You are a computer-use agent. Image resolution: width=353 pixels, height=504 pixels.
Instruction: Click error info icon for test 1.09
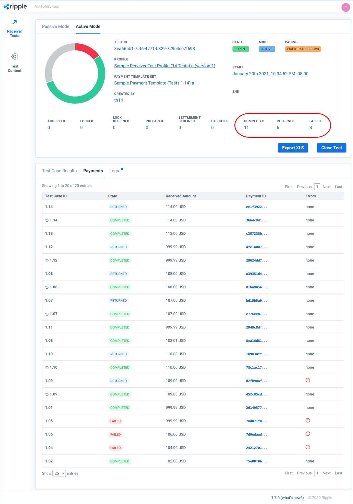pos(308,380)
